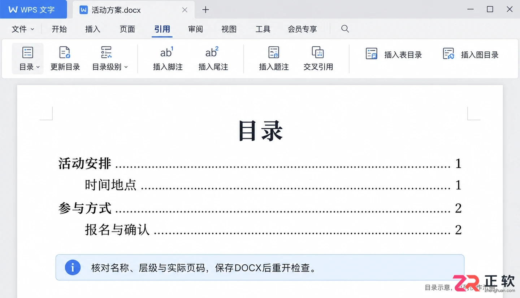This screenshot has height=298, width=520.
Task: Expand the 目录级别 dropdown arrow
Action: point(126,67)
